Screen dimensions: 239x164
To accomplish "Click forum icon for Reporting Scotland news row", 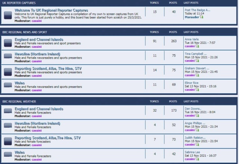I will pos(8,72).
